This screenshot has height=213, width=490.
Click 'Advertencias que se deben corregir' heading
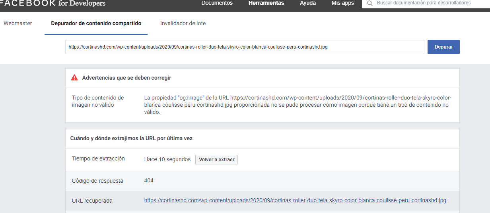tap(126, 78)
